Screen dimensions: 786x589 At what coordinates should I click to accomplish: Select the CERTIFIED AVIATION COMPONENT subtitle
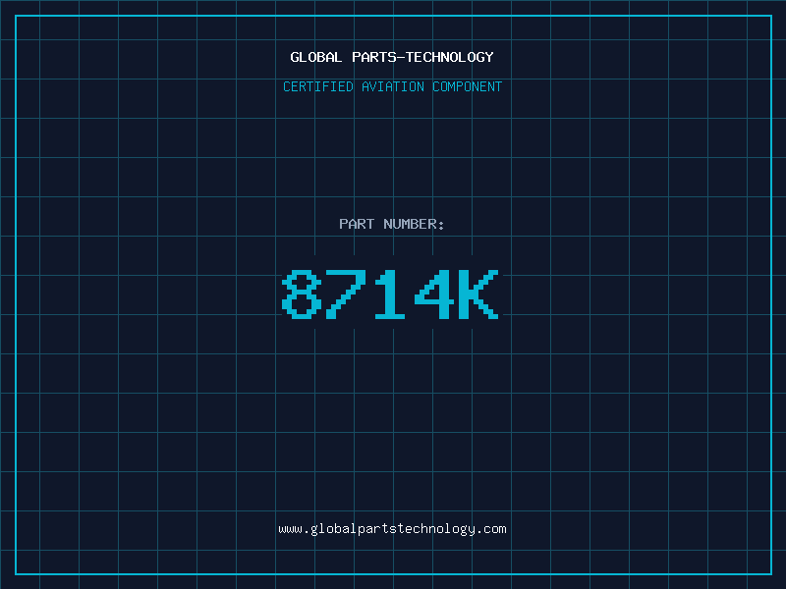point(392,86)
